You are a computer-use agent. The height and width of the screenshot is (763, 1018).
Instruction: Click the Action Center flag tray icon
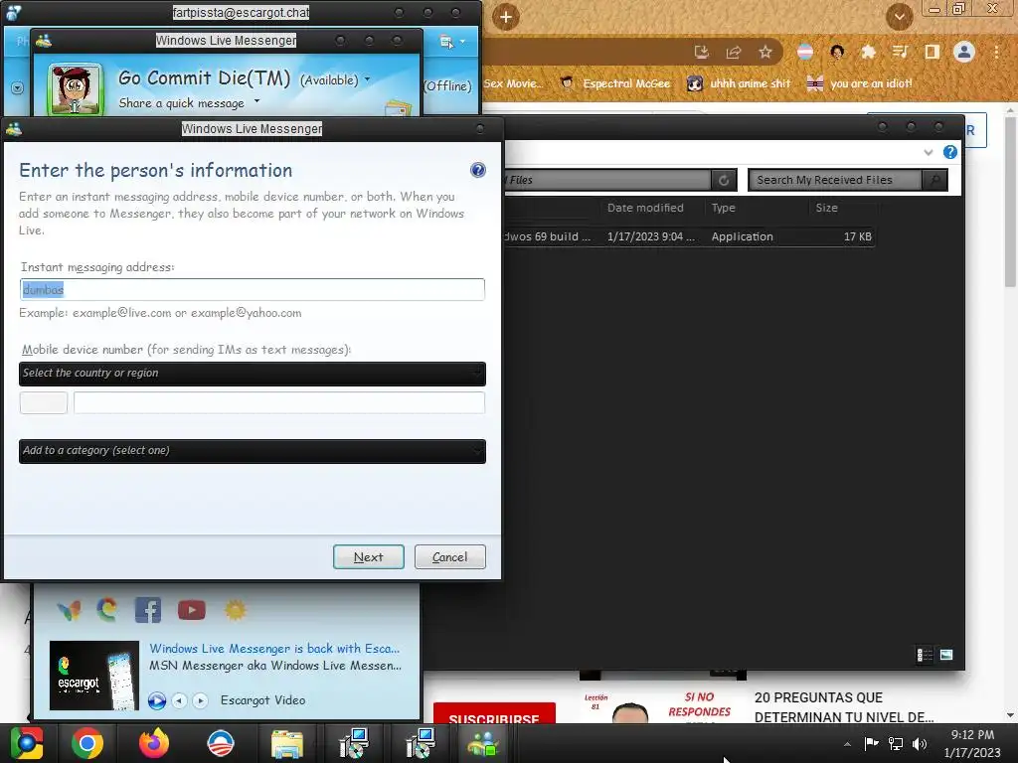click(x=871, y=743)
